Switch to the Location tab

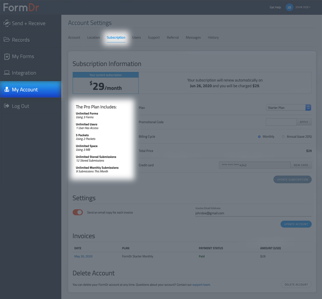coord(93,38)
